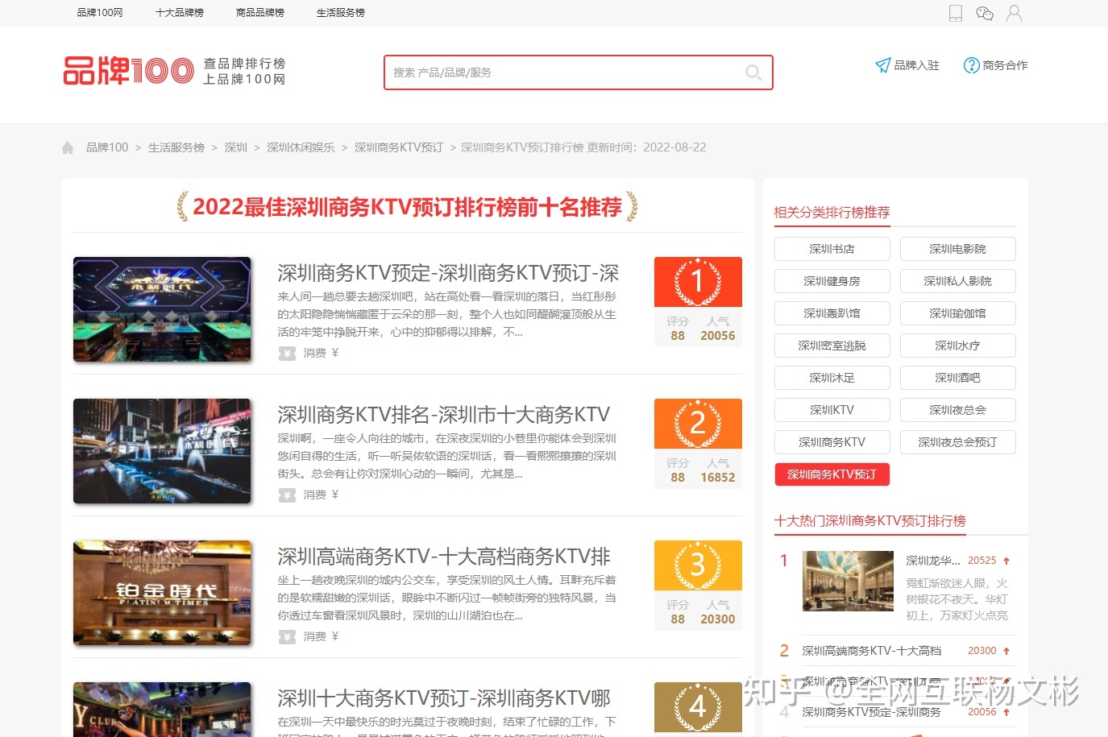The height and width of the screenshot is (737, 1108).
Task: Open 十大品牌榜 in top menu
Action: pos(179,13)
